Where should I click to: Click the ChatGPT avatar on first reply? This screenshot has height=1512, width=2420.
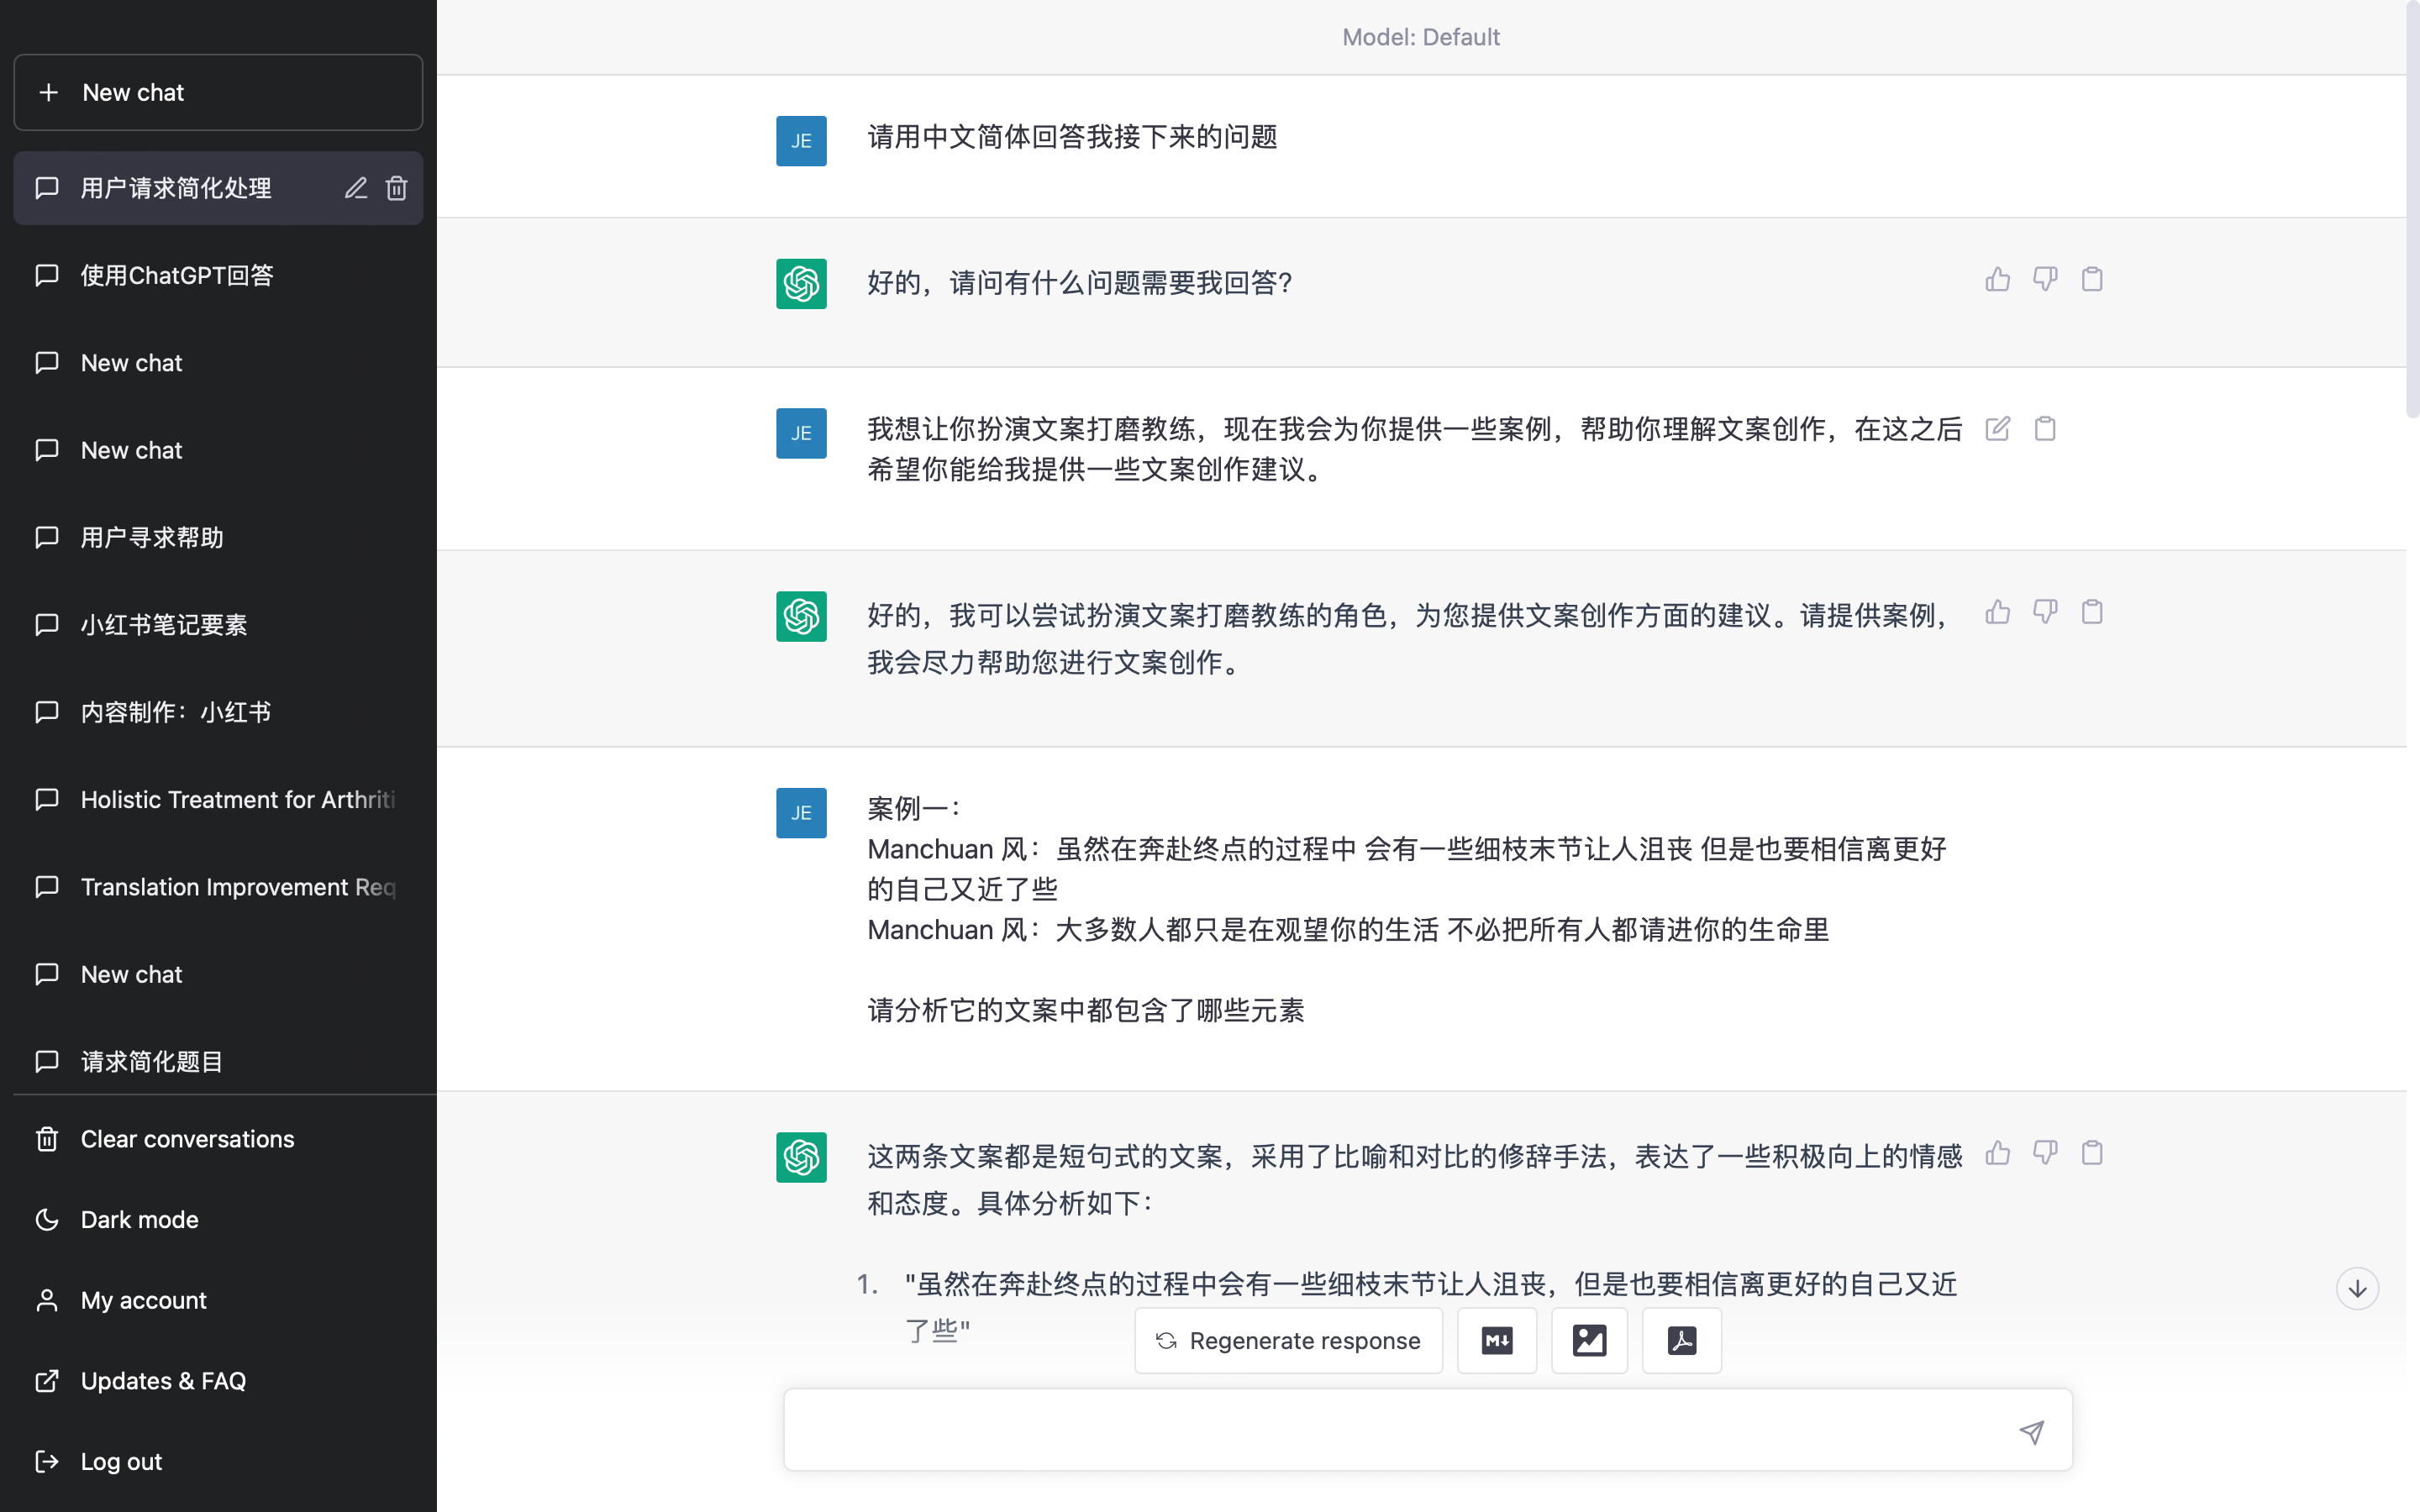801,284
